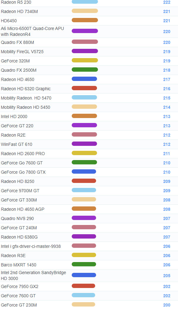Click Radeon HD 6320 Graphic link
Viewport: 178px width, 309px height.
(26, 89)
